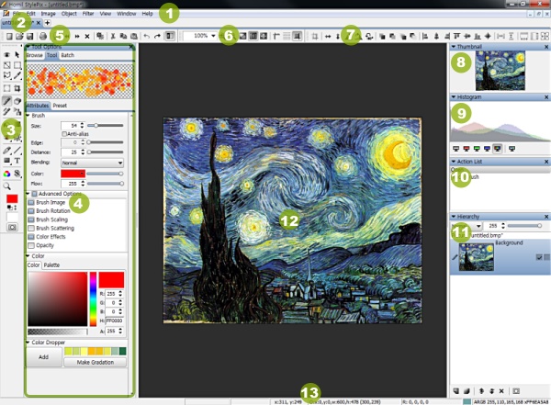Viewport: 551px width, 405px height.
Task: Open the Blending mode dropdown
Action: click(90, 162)
